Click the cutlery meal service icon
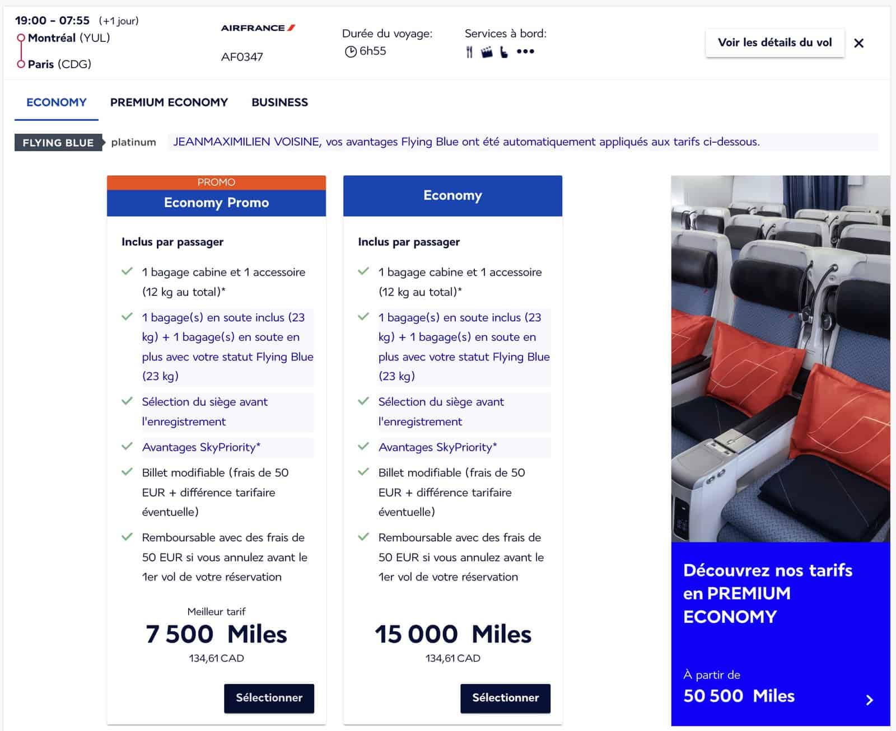The width and height of the screenshot is (896, 731). (x=469, y=52)
